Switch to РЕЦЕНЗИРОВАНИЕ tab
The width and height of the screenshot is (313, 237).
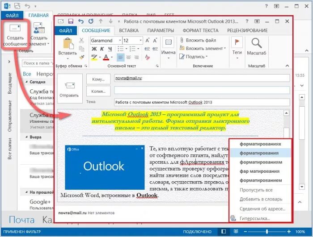[247, 30]
